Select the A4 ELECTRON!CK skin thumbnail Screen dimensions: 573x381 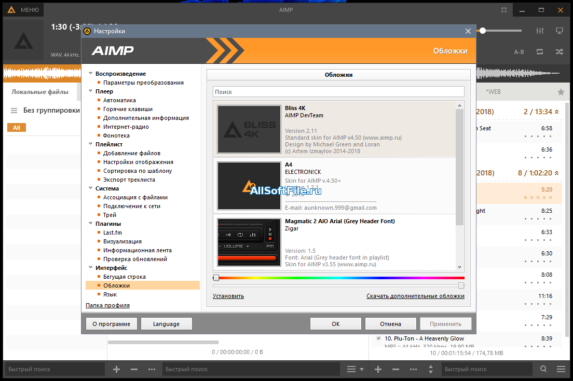point(249,186)
